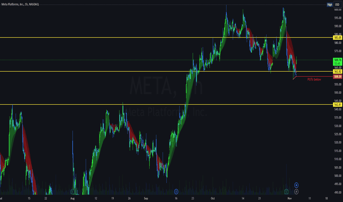Click the 490.00 price axis label
This screenshot has height=202, width=343.
click(x=338, y=192)
